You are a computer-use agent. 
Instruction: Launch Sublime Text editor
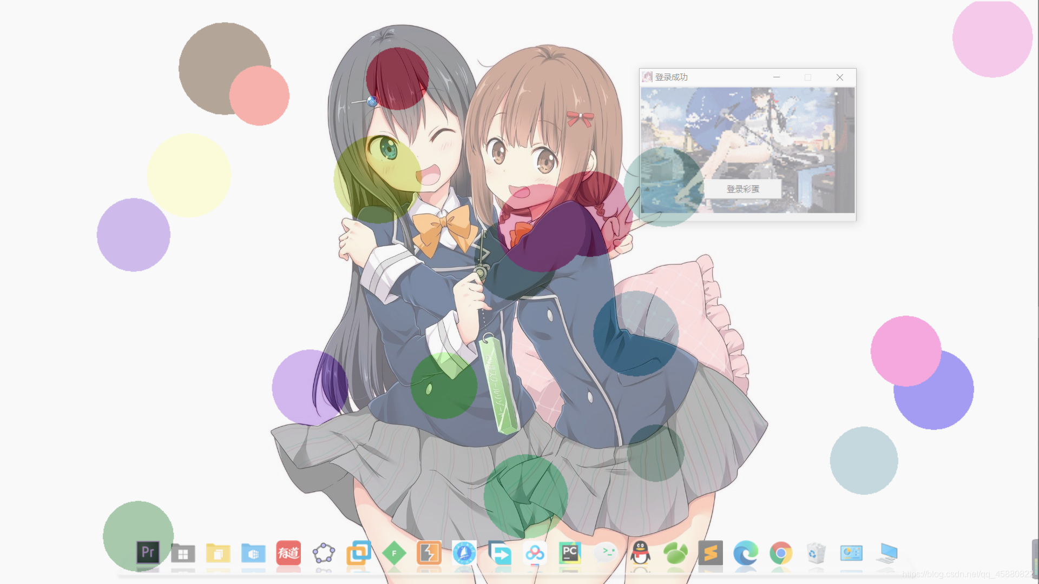click(711, 554)
